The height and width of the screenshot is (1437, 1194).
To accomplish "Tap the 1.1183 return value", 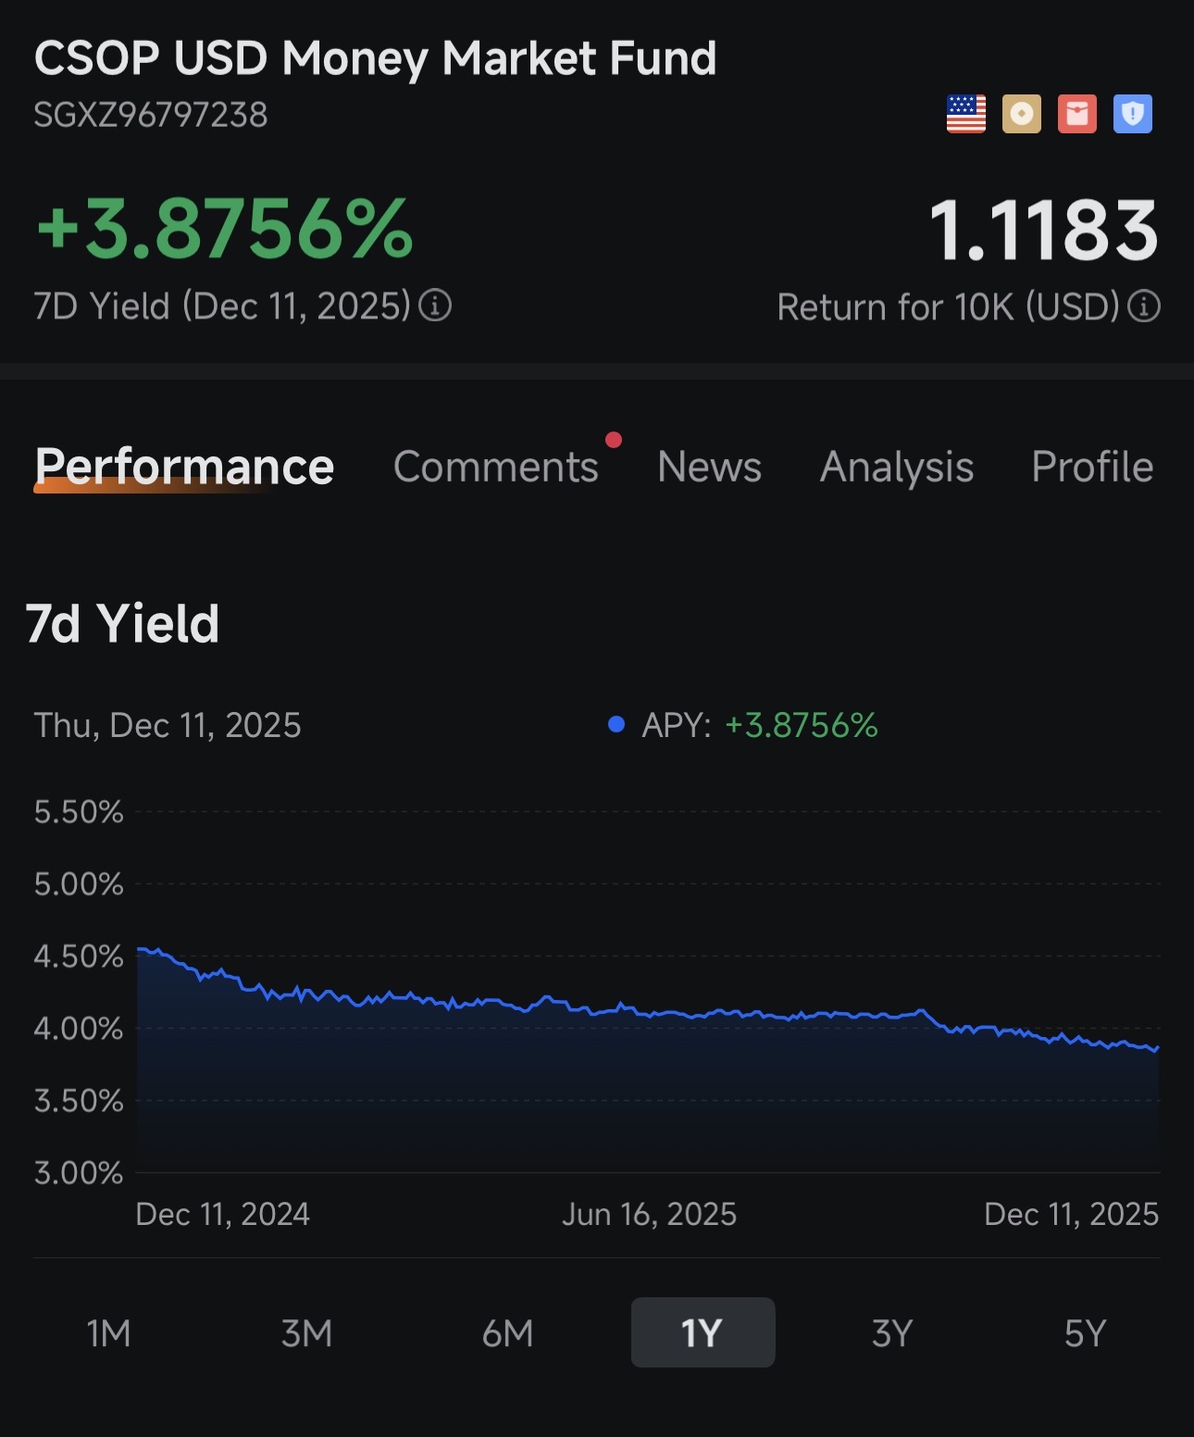I will tap(1043, 231).
